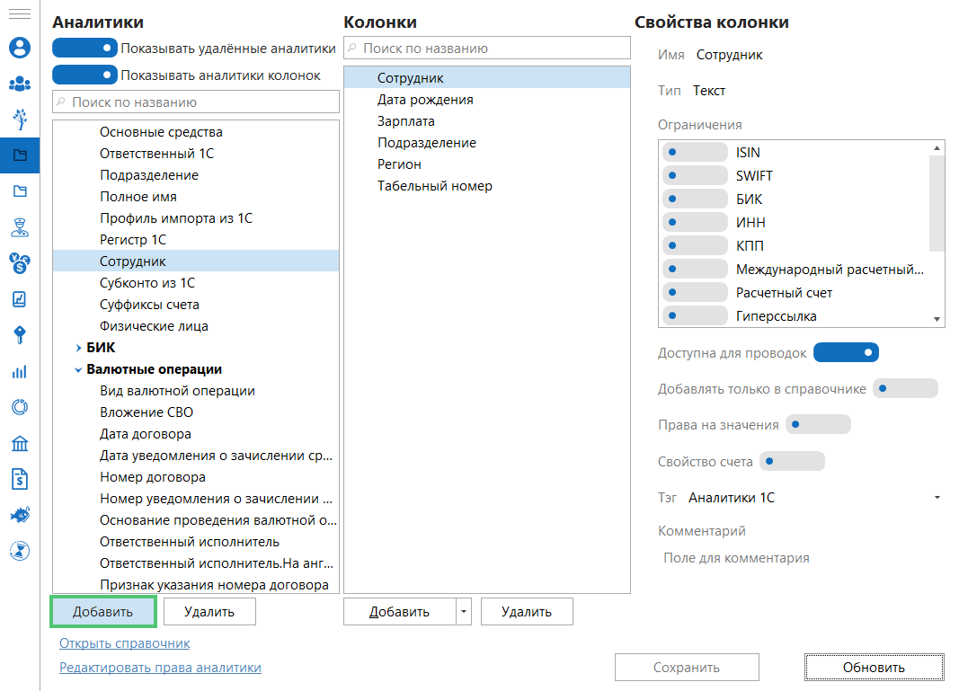Select 'Подразделение' in analytics tree
This screenshot has height=691, width=959.
click(x=149, y=175)
